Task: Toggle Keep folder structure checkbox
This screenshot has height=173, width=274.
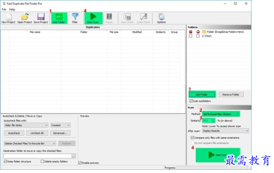Action: [x=6, y=161]
